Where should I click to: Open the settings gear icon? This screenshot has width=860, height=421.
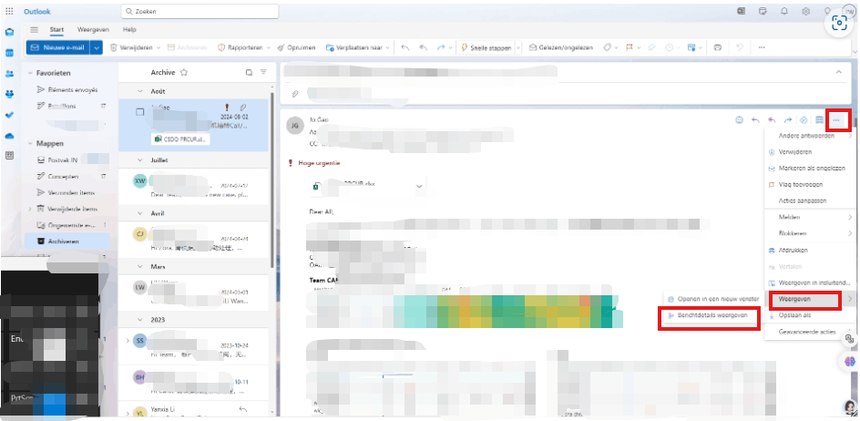(x=805, y=12)
